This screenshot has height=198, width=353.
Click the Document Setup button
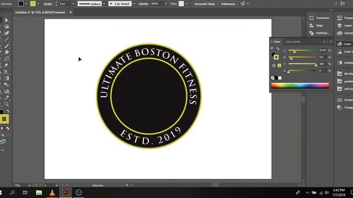point(205,4)
